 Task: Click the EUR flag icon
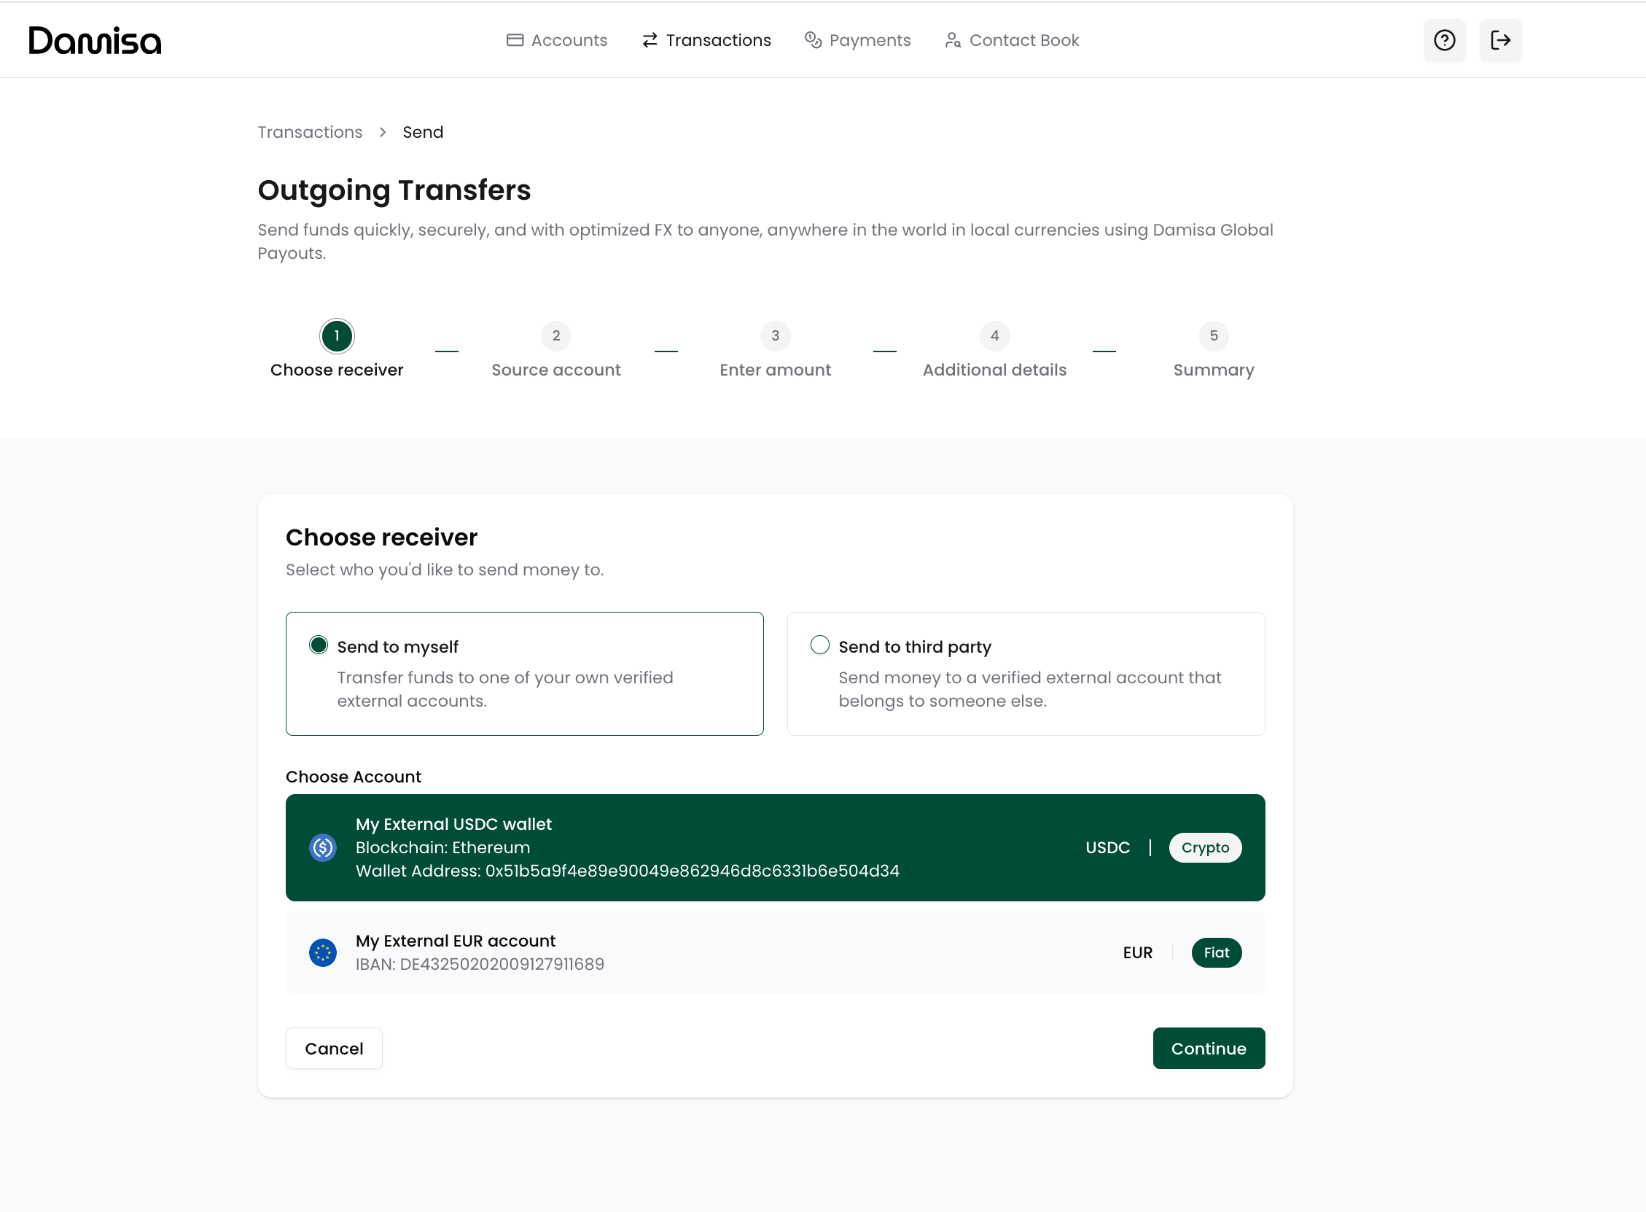click(x=323, y=952)
